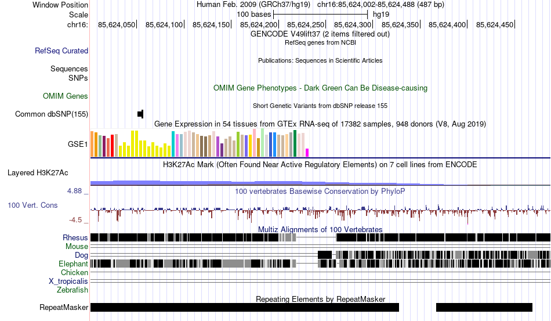This screenshot has height=321, width=551.
Task: Open the OMIM Genes track label
Action: pyautogui.click(x=66, y=96)
